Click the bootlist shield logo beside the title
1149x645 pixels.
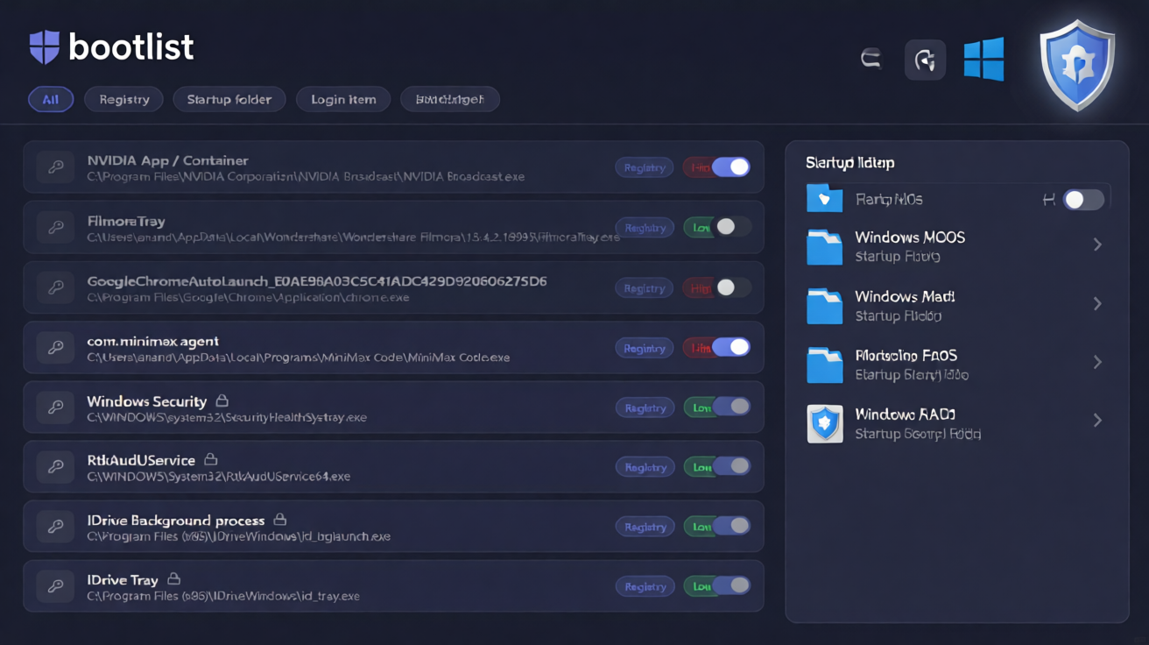pyautogui.click(x=45, y=47)
